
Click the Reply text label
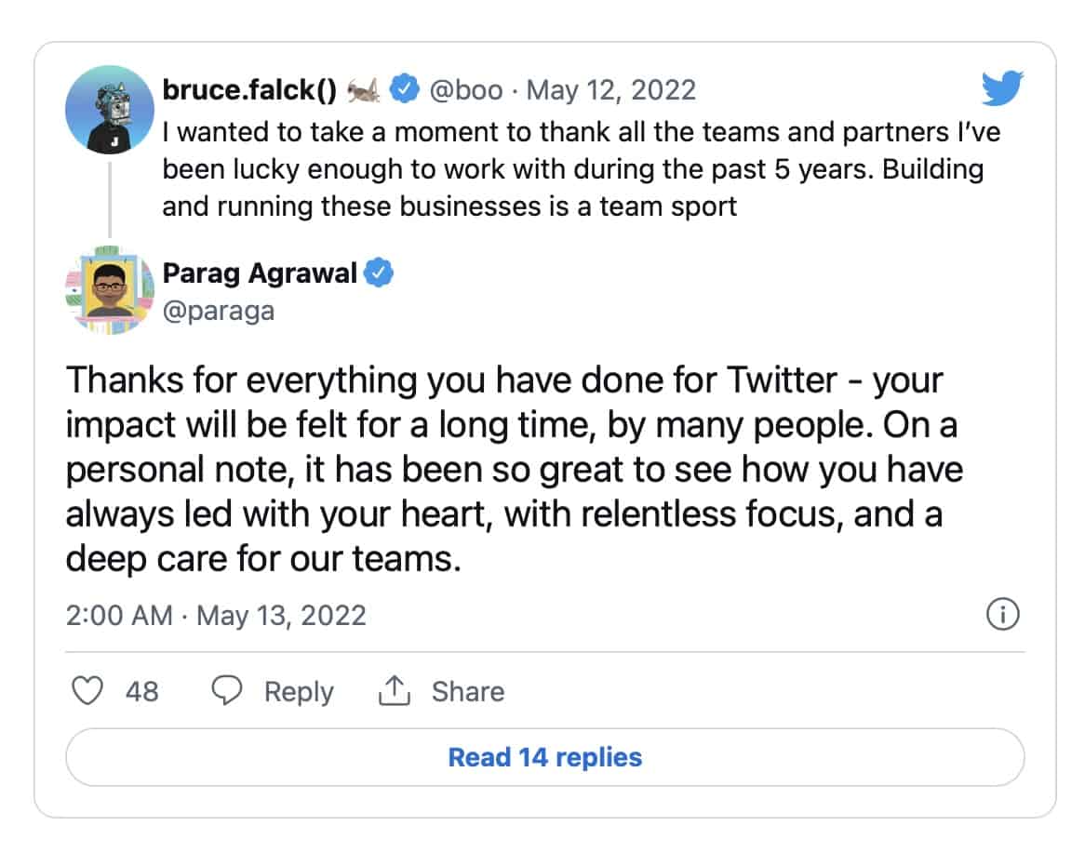coord(299,691)
